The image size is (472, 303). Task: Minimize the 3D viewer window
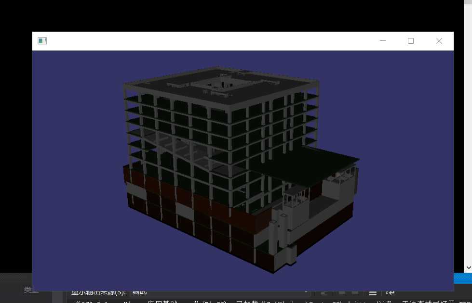(383, 41)
